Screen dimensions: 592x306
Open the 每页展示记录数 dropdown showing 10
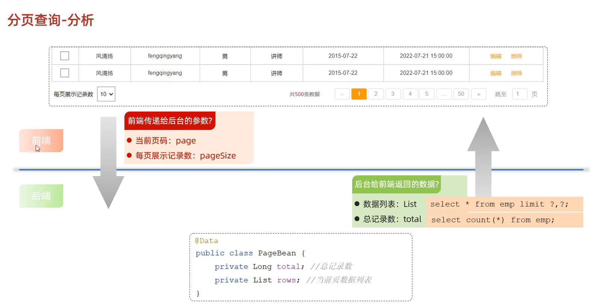[x=106, y=94]
